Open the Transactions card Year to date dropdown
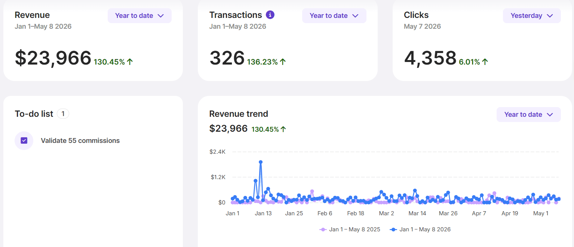 point(334,16)
